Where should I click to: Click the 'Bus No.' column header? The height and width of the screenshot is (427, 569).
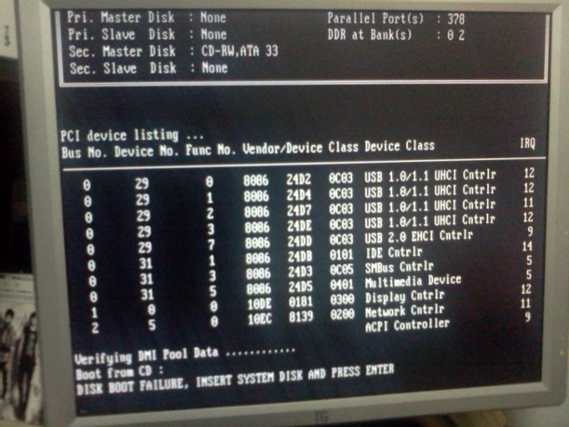84,152
